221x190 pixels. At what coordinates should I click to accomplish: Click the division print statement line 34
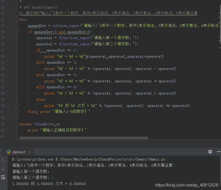(x=110, y=93)
